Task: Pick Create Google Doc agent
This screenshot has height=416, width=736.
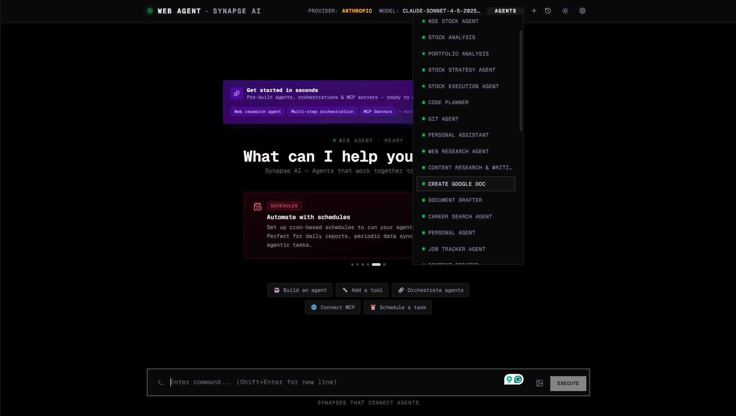Action: pyautogui.click(x=466, y=184)
